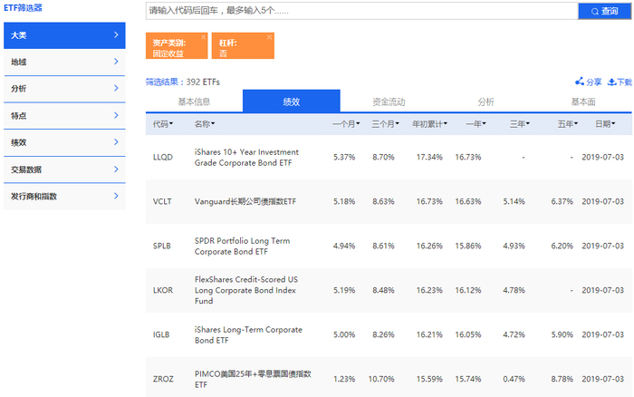Expand the 分析 filter in sidebar
The width and height of the screenshot is (634, 397).
tap(64, 89)
